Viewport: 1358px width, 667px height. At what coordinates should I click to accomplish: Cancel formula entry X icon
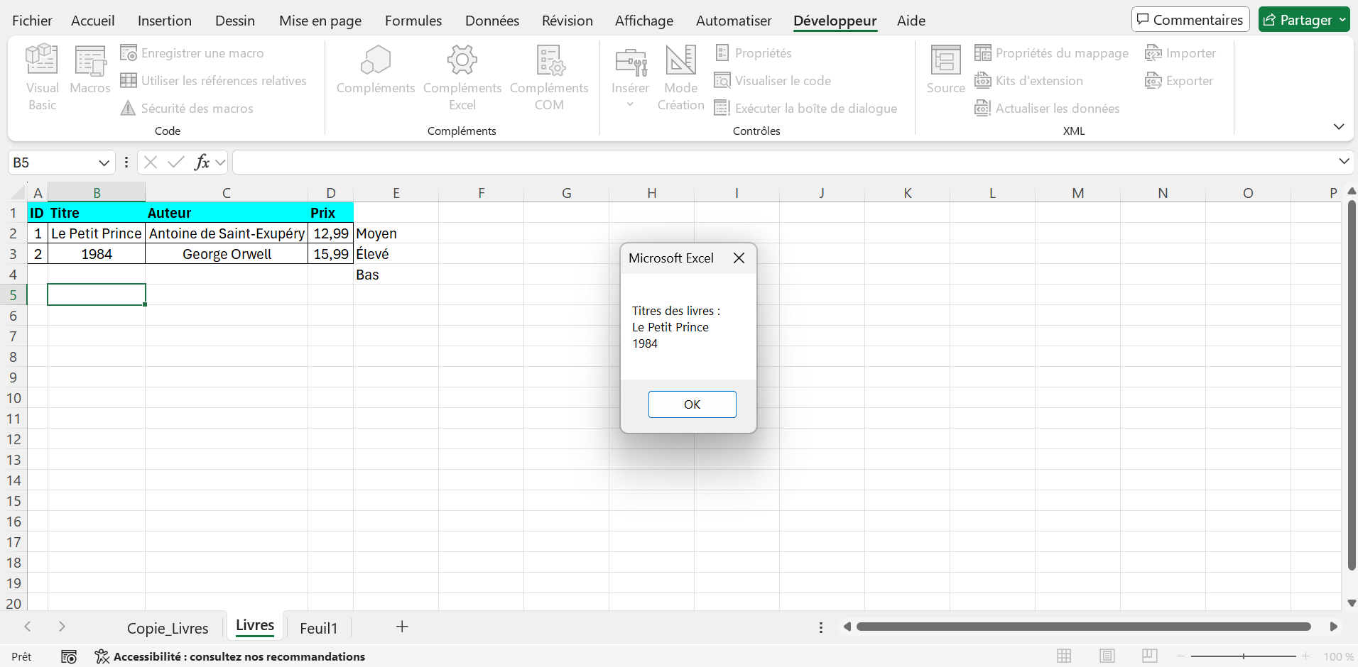pyautogui.click(x=151, y=162)
